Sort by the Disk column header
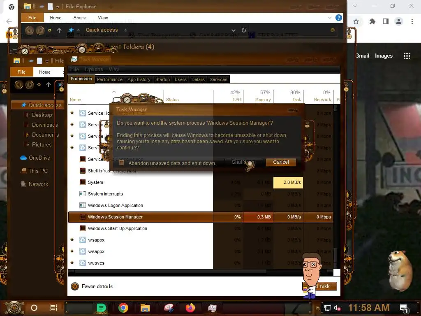 click(x=288, y=96)
